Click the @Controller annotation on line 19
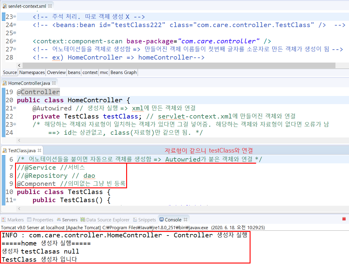Screen dimensions: 349x265 point(38,92)
